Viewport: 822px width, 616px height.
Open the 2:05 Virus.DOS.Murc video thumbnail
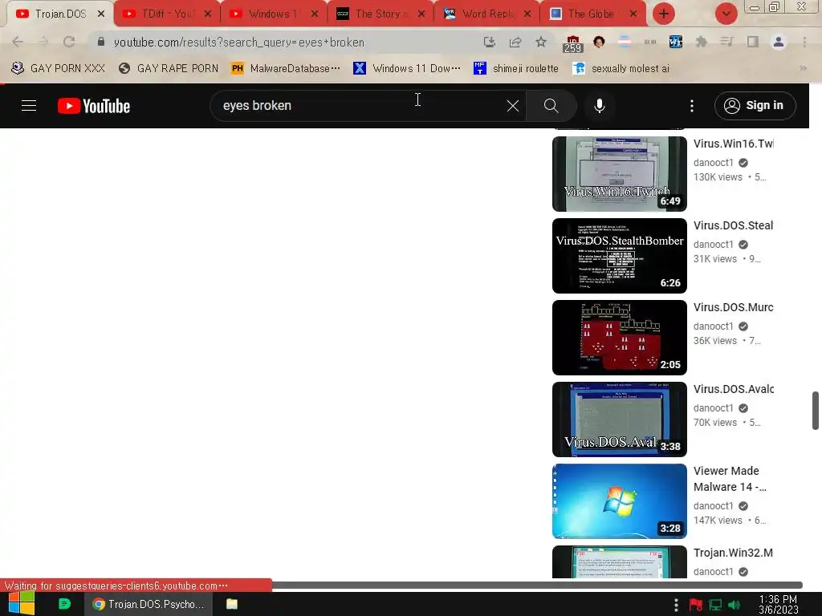[619, 338]
